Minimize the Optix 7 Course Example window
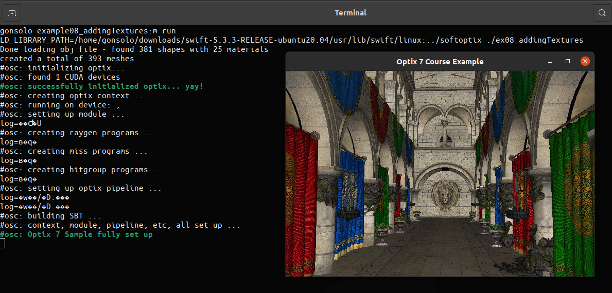Image resolution: width=612 pixels, height=293 pixels. point(550,62)
